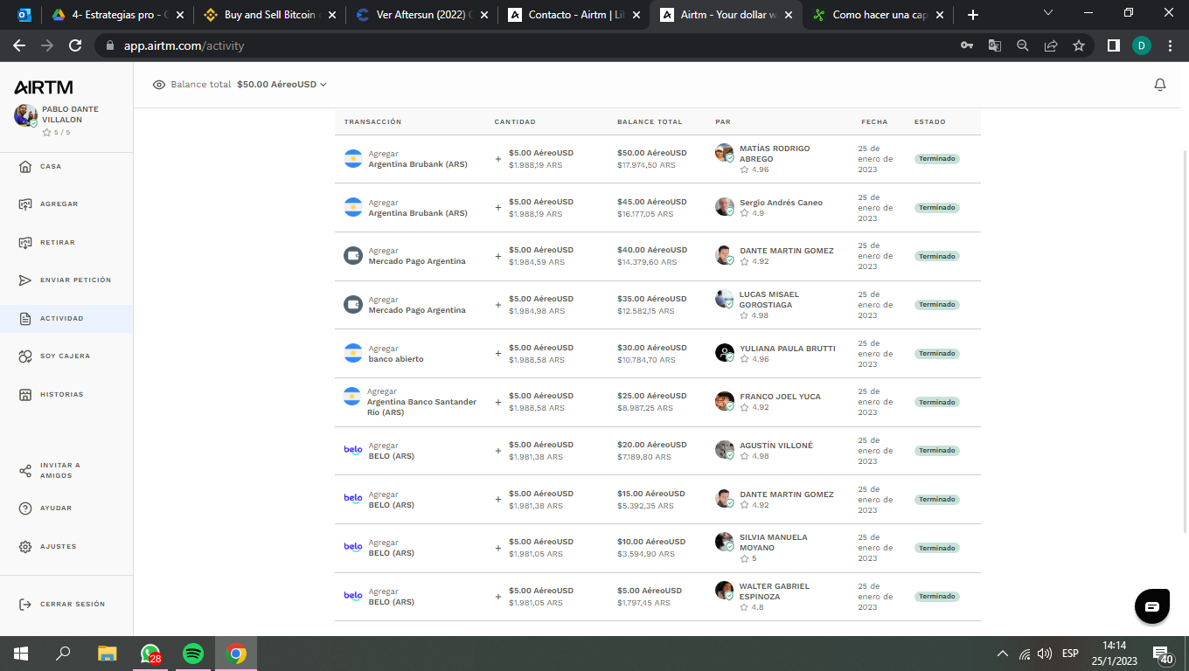Viewport: 1189px width, 671px height.
Task: Click Yuliana Paula Brutti peer name
Action: [x=788, y=349]
